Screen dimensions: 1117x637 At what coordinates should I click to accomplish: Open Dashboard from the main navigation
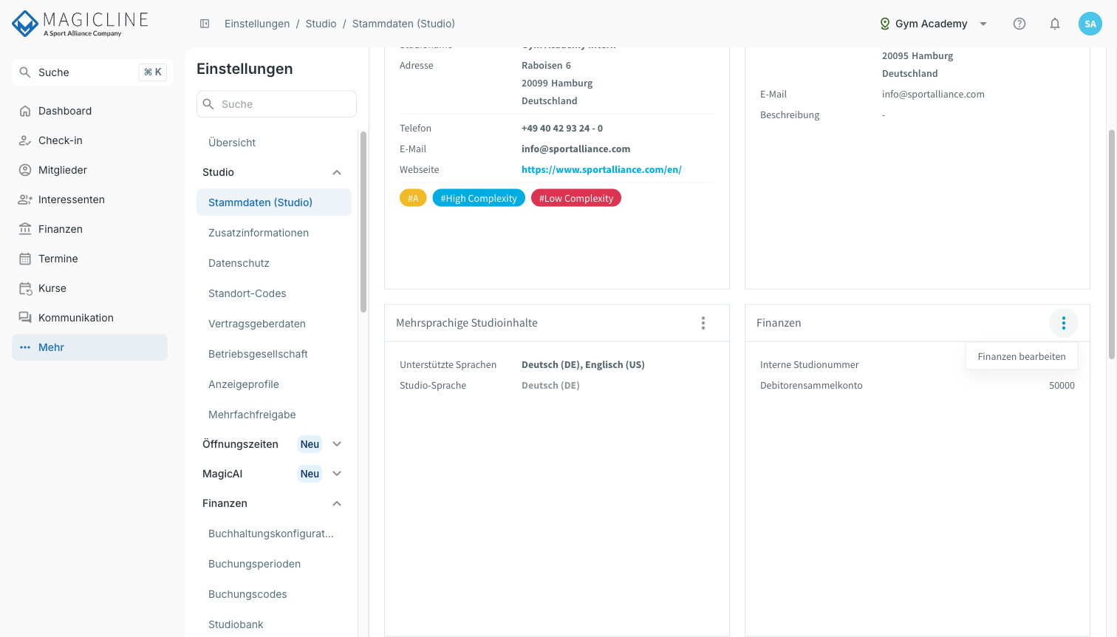point(89,111)
